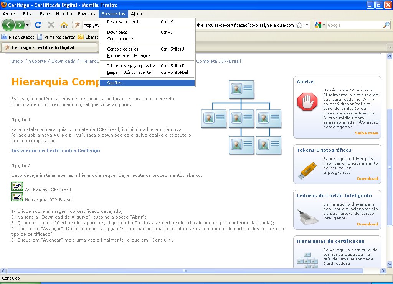Bookmark this page with the star icon
Viewport: 393px width, 284px height.
(x=299, y=25)
